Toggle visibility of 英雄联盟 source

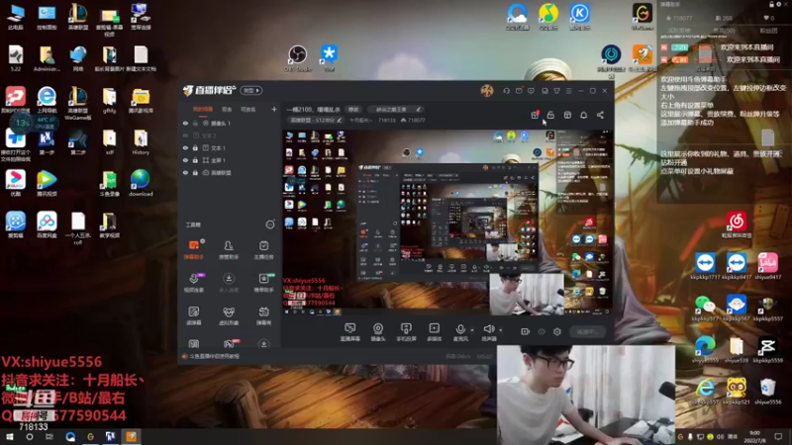(185, 172)
